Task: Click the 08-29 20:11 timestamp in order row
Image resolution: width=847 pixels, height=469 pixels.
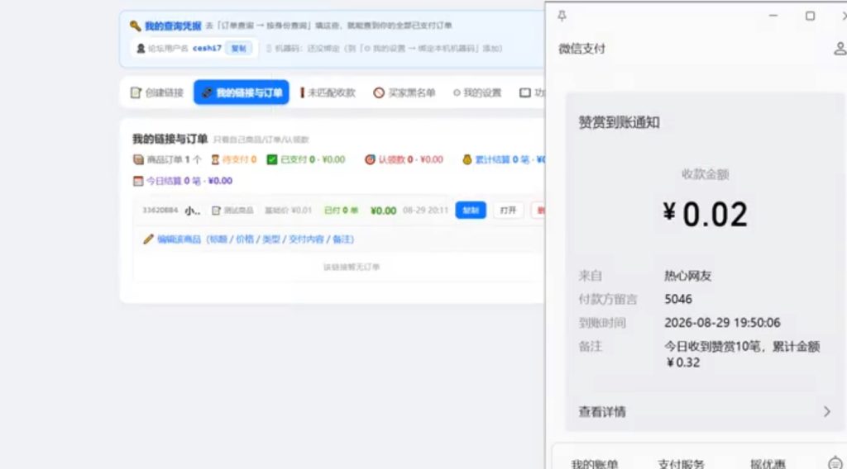Action: coord(426,211)
